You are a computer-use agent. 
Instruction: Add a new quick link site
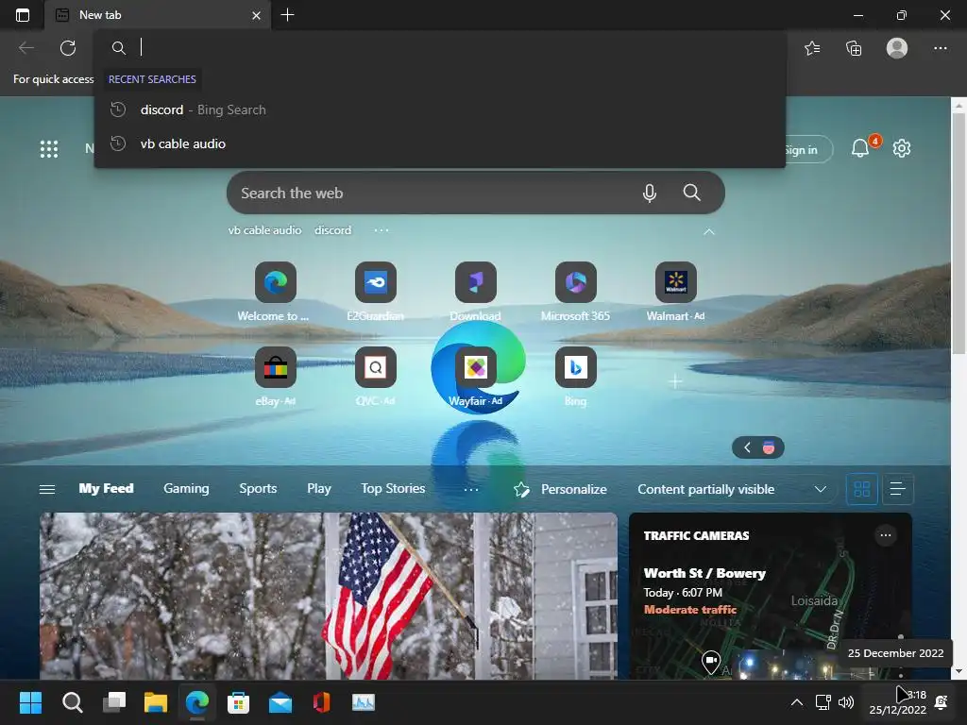coord(675,381)
